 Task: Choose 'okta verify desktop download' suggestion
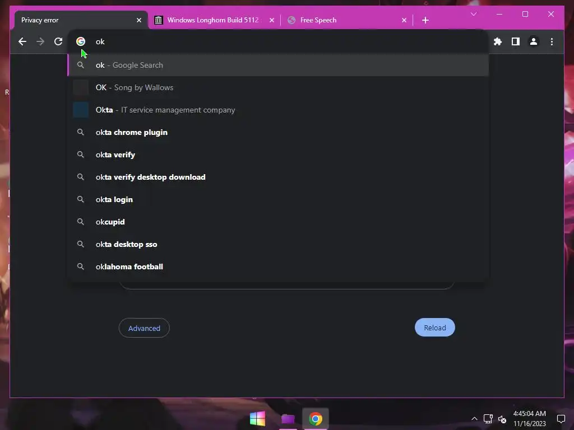(278, 177)
